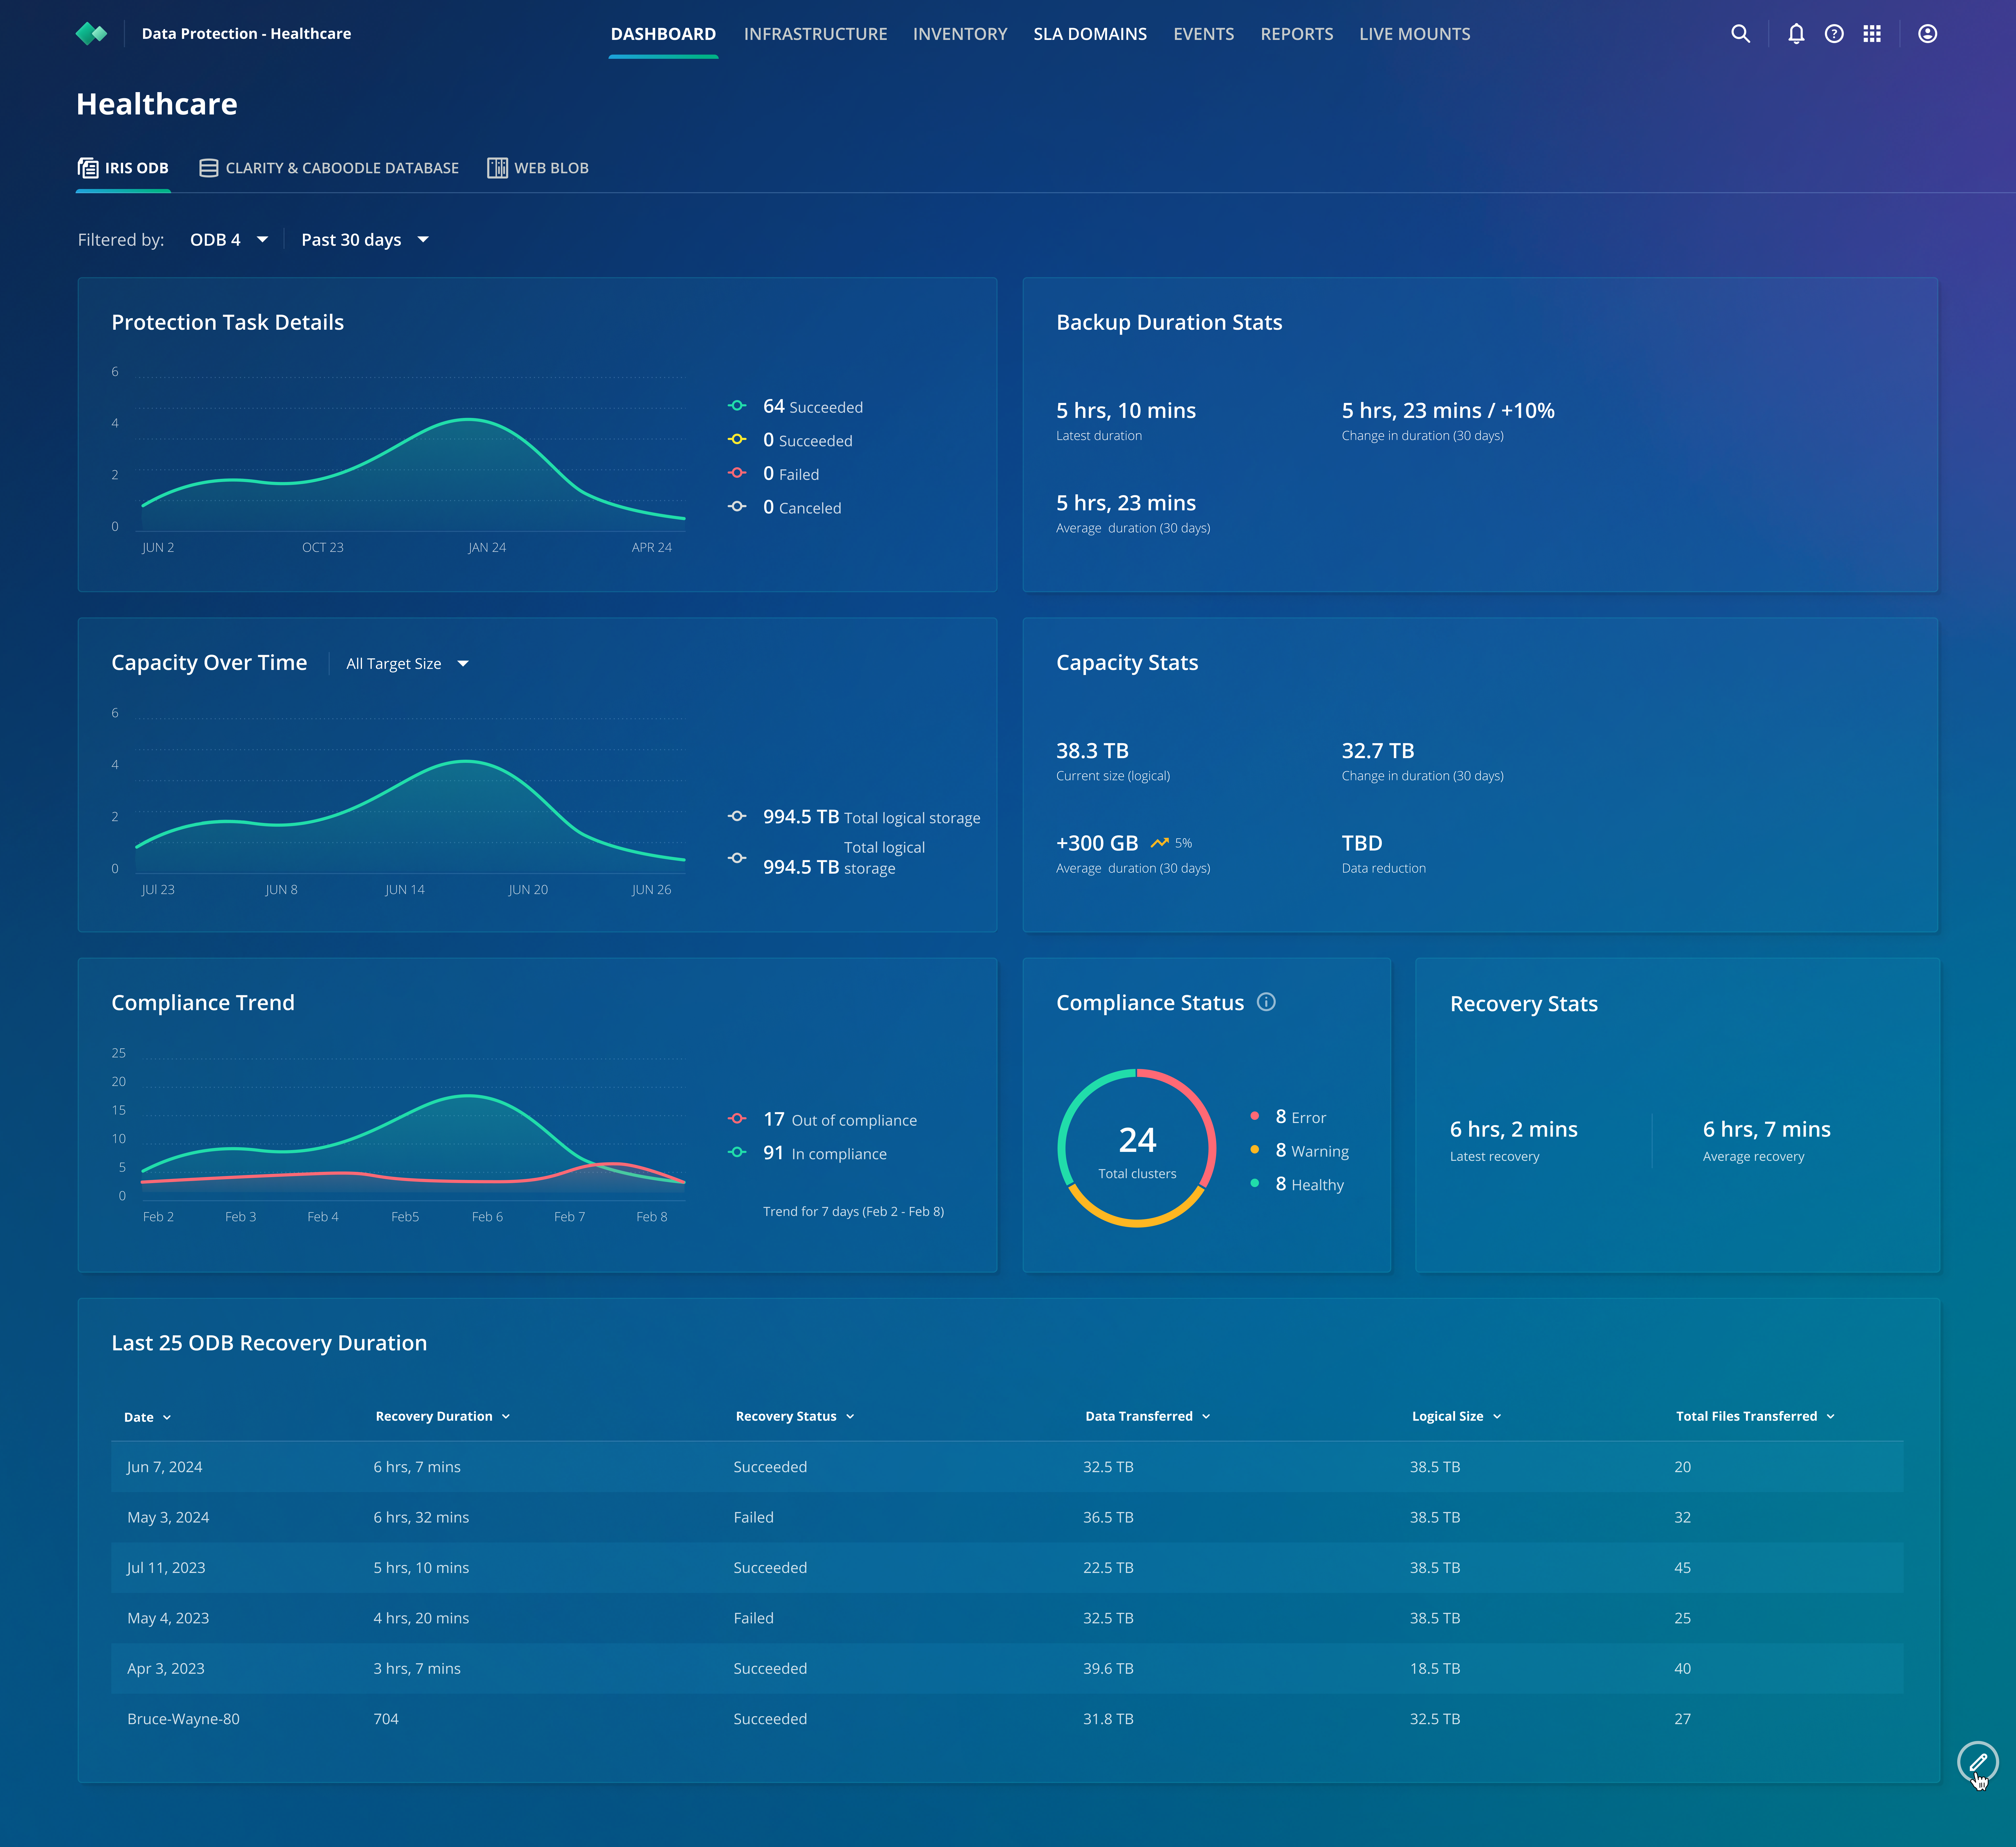Click the 38.3 TB current size value
Screen dimensions: 2016x1847
point(1092,751)
